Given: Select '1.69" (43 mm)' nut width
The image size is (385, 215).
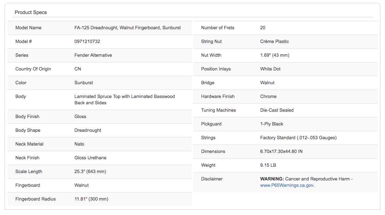Looking at the screenshot, I should click(x=275, y=55).
